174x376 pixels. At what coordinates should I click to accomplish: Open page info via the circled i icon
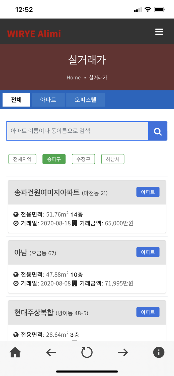(x=159, y=352)
